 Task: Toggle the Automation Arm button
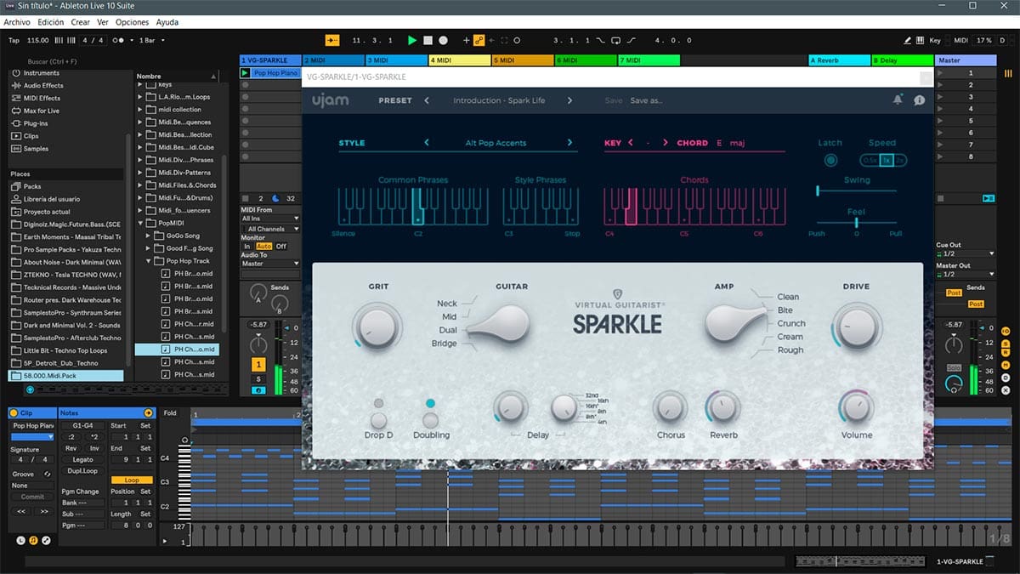[x=479, y=40]
